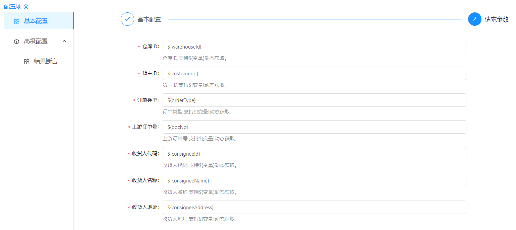The height and width of the screenshot is (230, 516).
Task: Click the 配置项 heading link
Action: click(13, 6)
